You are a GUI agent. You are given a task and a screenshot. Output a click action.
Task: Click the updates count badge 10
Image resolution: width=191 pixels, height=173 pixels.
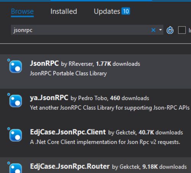click(126, 11)
